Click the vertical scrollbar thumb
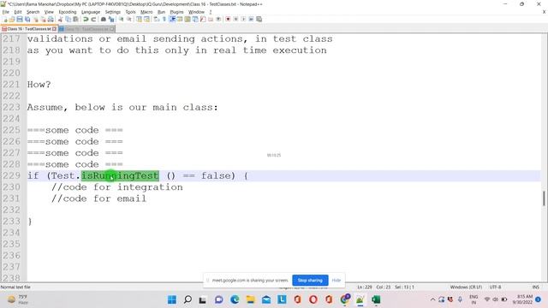Screen dimensions: 548x308 544,198
